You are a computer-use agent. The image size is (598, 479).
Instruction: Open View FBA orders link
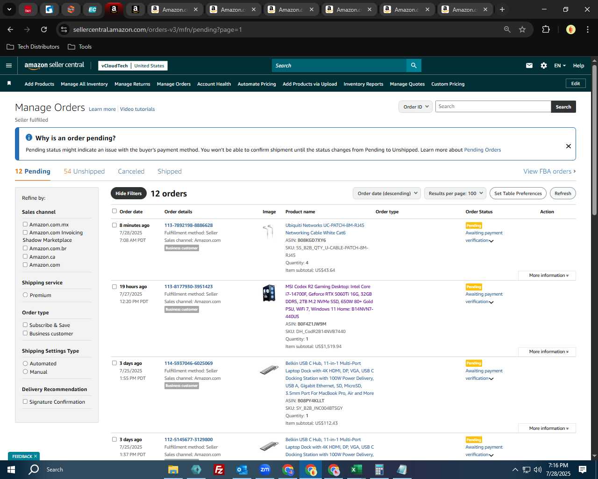point(549,171)
